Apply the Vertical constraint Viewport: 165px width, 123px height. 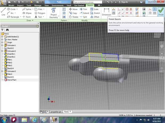click(x=131, y=13)
